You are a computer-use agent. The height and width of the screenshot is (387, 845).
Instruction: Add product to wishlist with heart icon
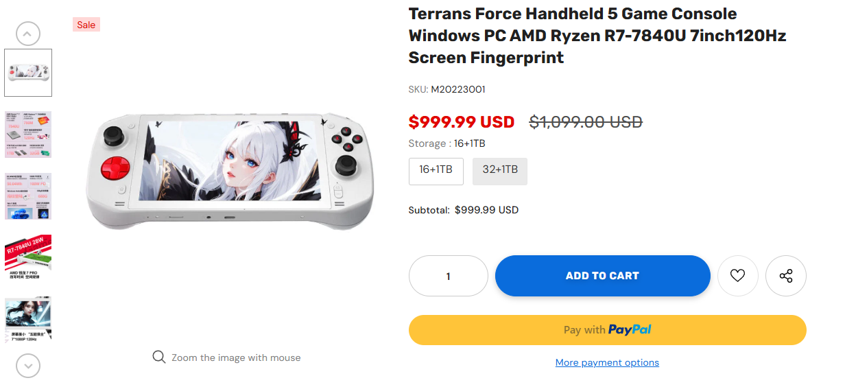(737, 276)
